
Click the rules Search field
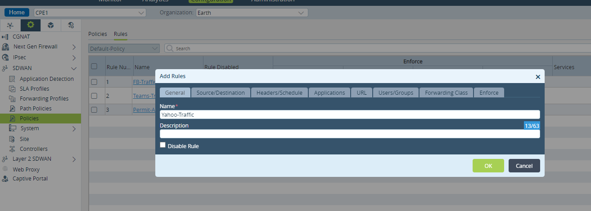pos(377,48)
